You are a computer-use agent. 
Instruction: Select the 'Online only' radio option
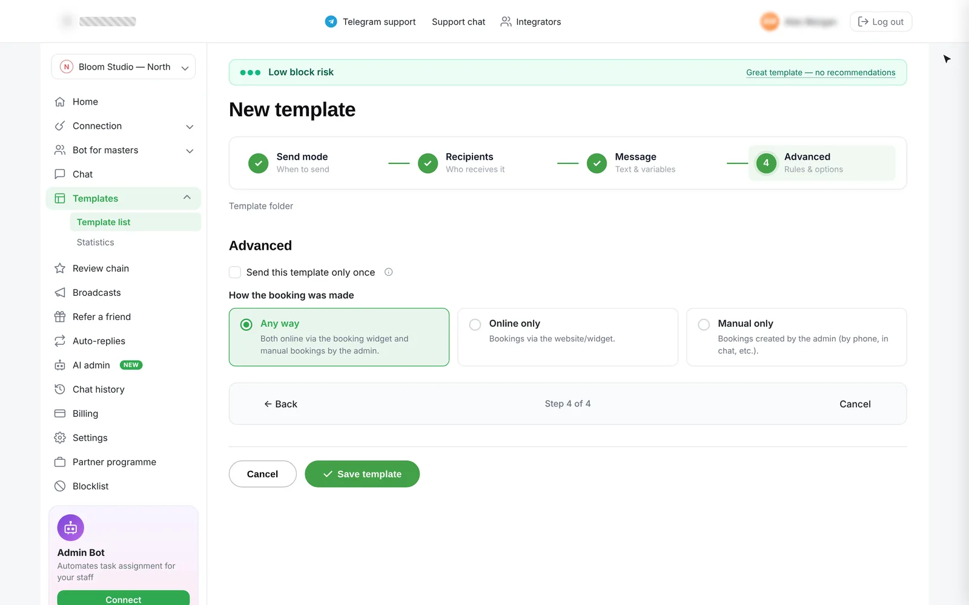coord(475,325)
